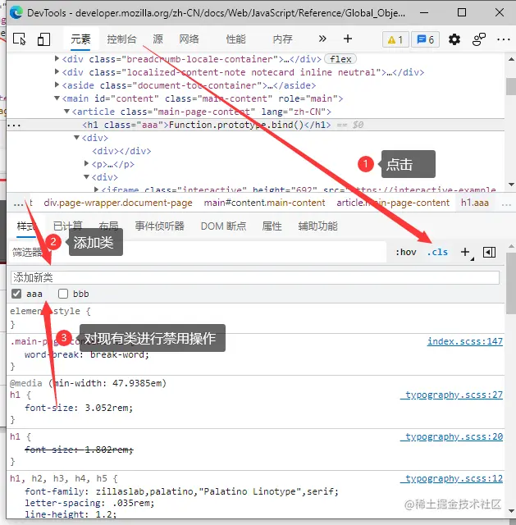Open _typography.scss:20 source link

[451, 436]
